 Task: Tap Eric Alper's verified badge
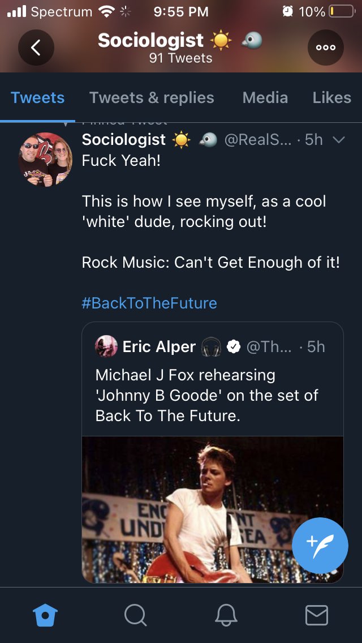click(x=234, y=348)
